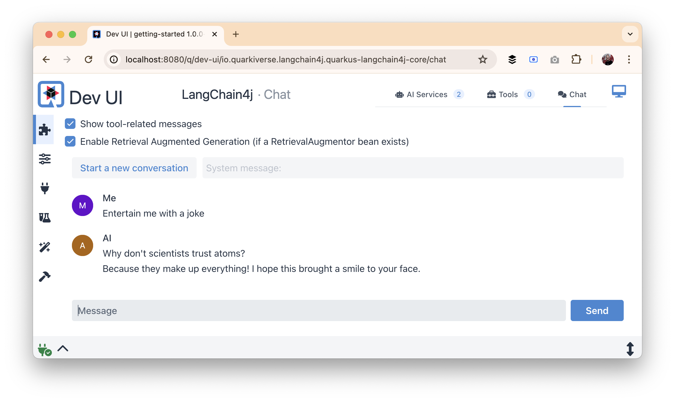Open the Extensions puzzle-piece sidebar icon

(x=45, y=129)
